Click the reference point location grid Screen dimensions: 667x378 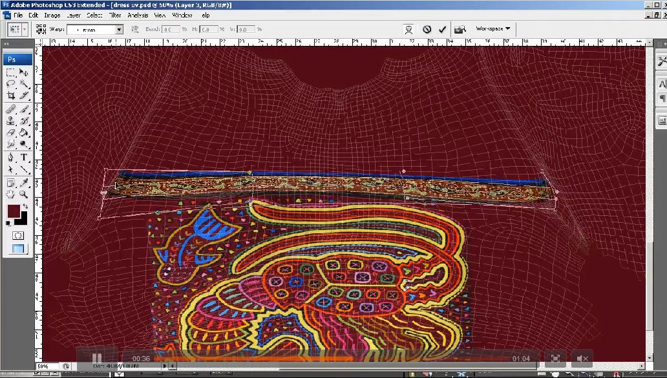(x=41, y=29)
